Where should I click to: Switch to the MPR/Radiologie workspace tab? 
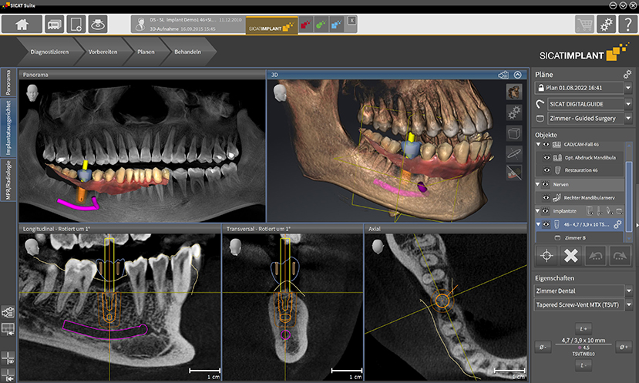[8, 180]
